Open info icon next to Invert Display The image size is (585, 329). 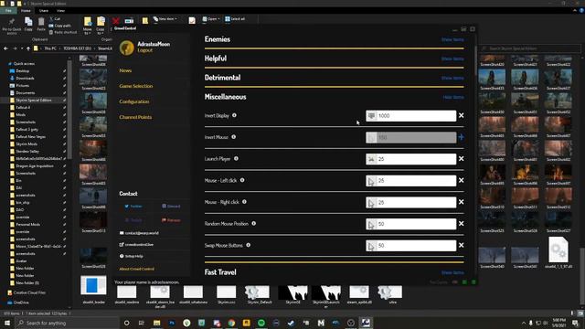(x=234, y=115)
